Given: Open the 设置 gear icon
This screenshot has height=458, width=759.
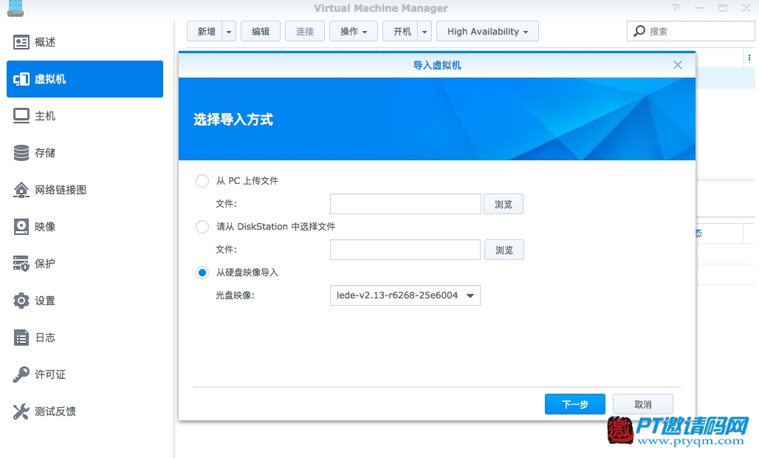Looking at the screenshot, I should (x=21, y=301).
